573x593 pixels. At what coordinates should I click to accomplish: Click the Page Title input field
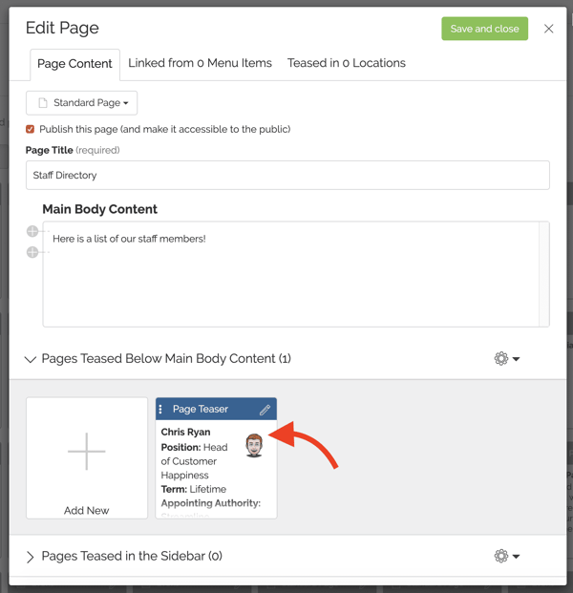(287, 175)
